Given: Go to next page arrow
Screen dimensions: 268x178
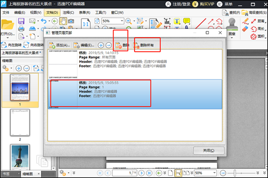Looking at the screenshot, I should [x=141, y=173].
